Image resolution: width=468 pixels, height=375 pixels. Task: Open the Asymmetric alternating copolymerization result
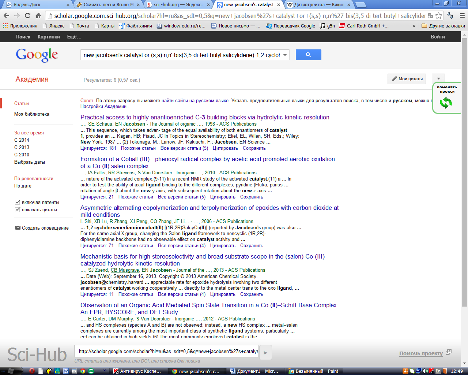point(210,211)
